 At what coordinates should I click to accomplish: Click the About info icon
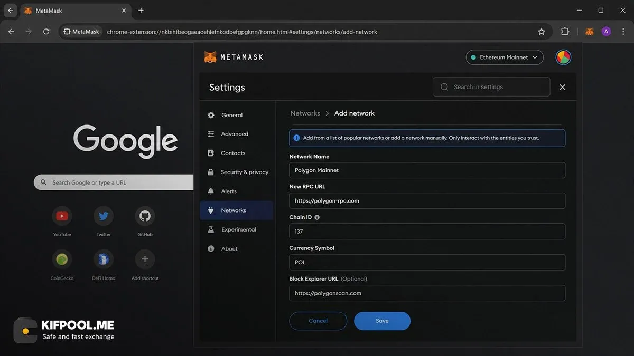coord(211,249)
